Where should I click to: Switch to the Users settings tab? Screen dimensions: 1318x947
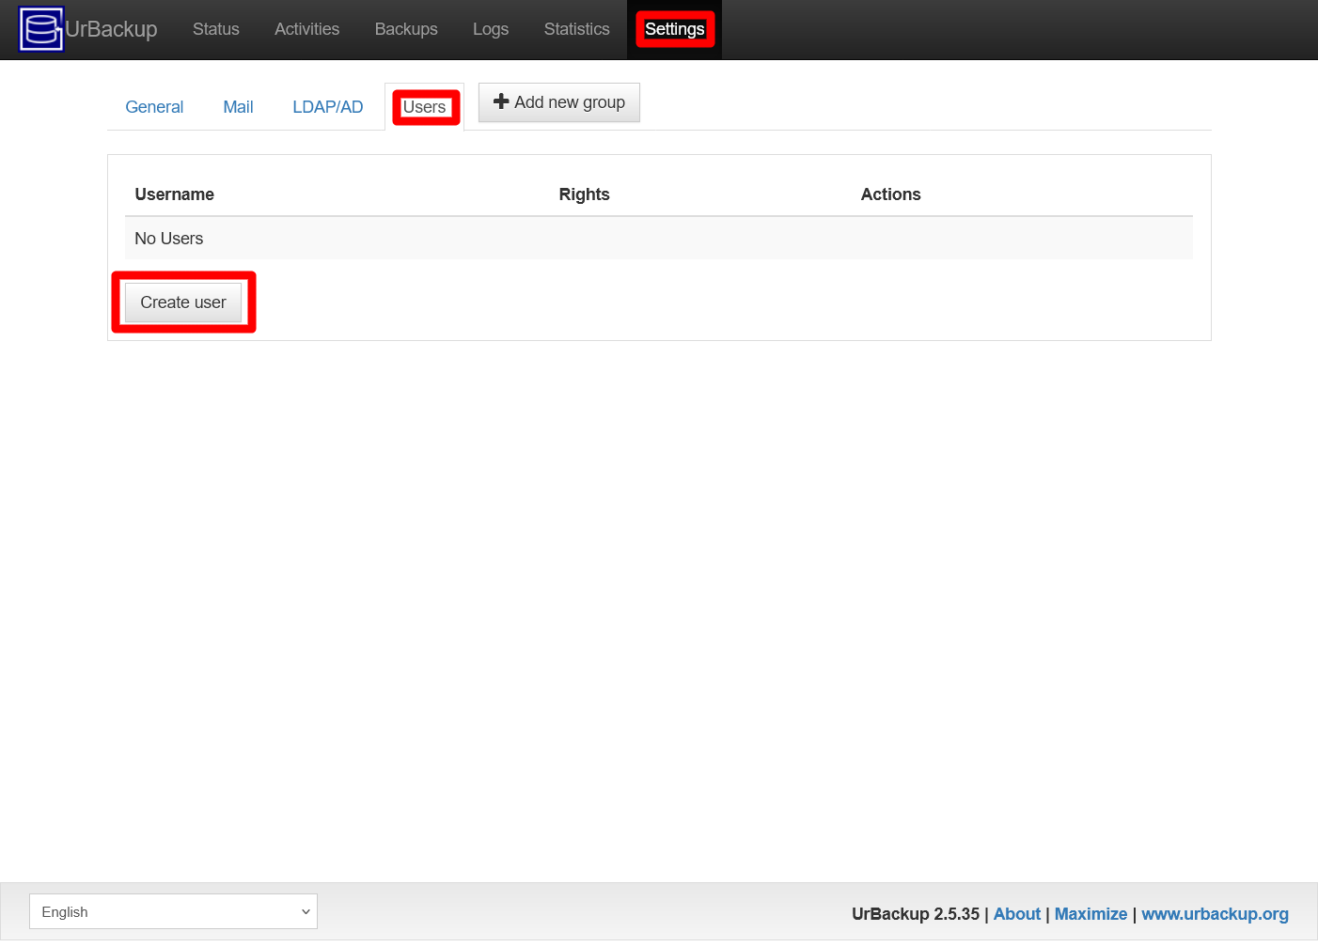(424, 106)
